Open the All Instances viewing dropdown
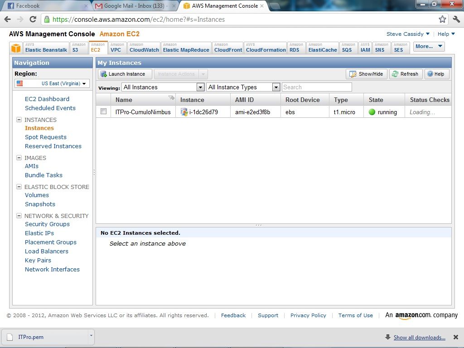The height and width of the screenshot is (348, 464). (163, 87)
